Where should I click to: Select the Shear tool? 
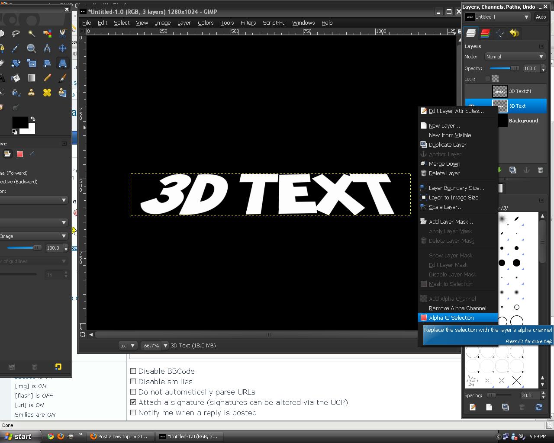[47, 63]
